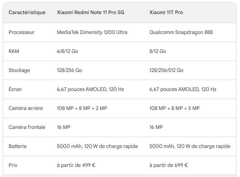Select the 108 MP + 8 MP + 5 MP cell
Viewport: 240px width, 177px height.
click(x=174, y=108)
